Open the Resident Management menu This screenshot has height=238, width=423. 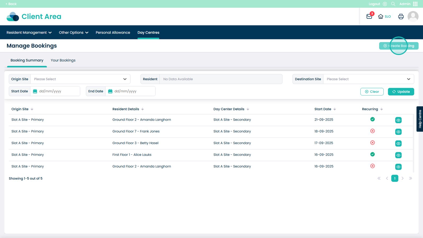pos(29,33)
